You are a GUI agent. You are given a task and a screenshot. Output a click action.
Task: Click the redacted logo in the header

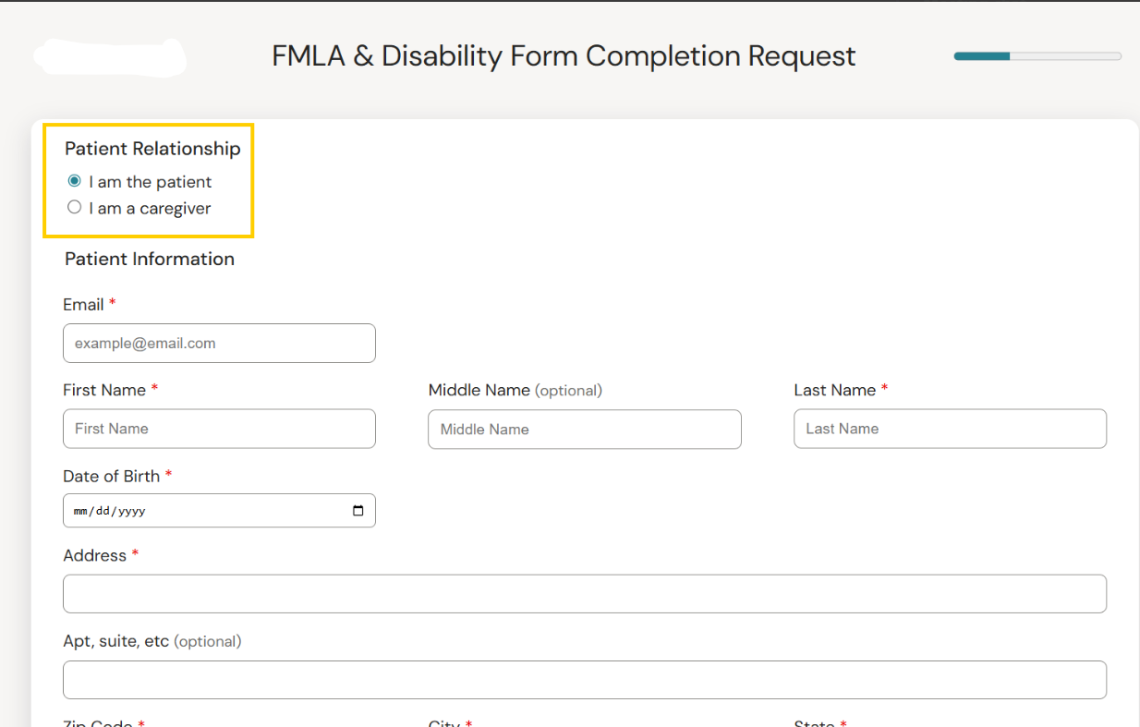(109, 56)
